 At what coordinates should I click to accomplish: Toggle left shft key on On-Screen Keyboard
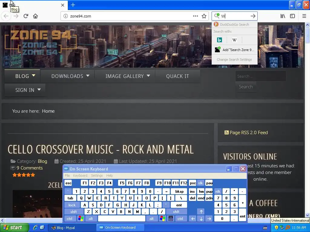pyautogui.click(x=73, y=212)
